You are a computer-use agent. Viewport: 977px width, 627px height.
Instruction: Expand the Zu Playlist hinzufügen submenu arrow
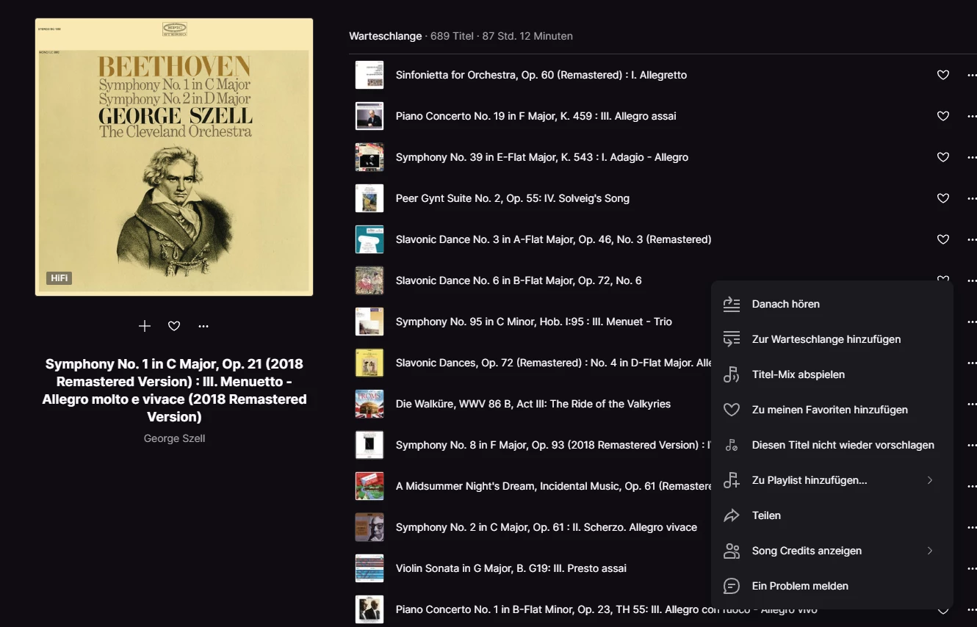pyautogui.click(x=930, y=480)
